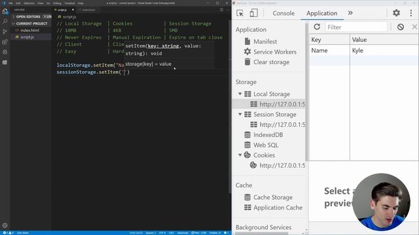Viewport: 419px width, 235px height.
Task: Show more DevTools tabs with chevron
Action: [x=350, y=13]
